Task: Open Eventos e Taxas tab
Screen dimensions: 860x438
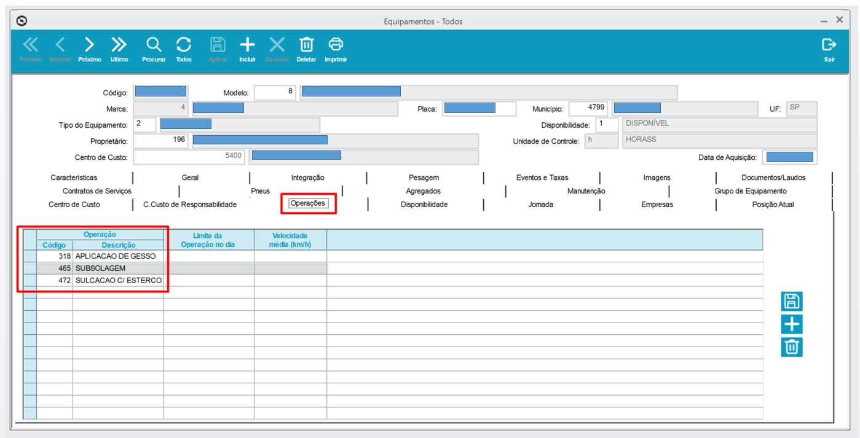Action: click(542, 178)
